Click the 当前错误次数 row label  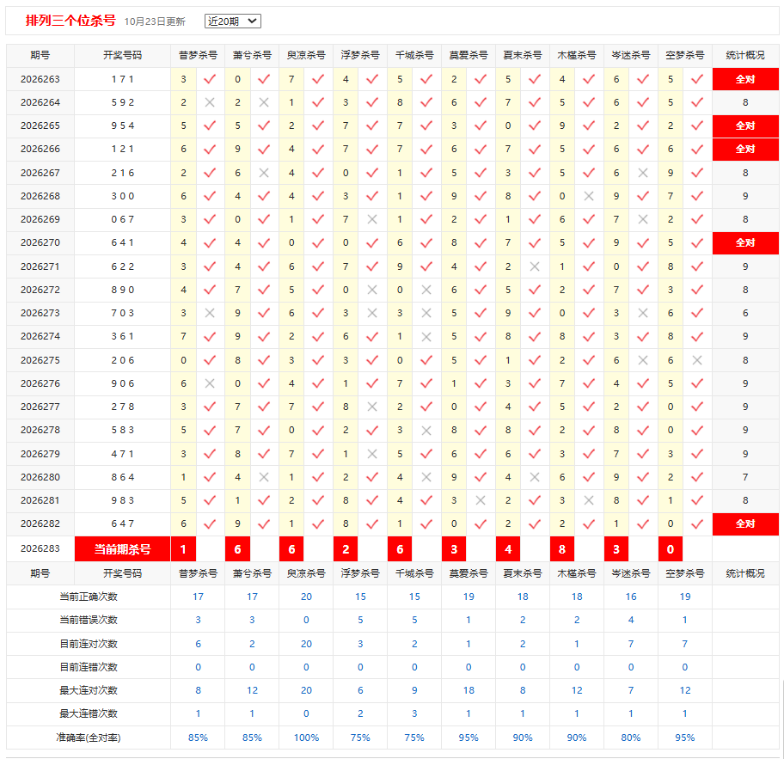click(x=89, y=620)
